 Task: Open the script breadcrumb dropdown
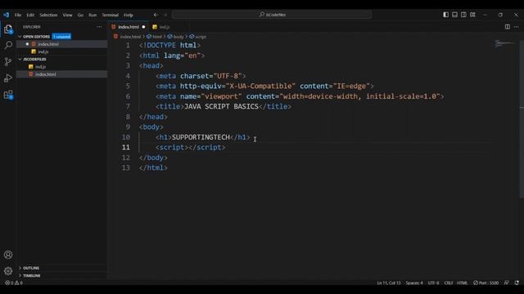click(198, 37)
